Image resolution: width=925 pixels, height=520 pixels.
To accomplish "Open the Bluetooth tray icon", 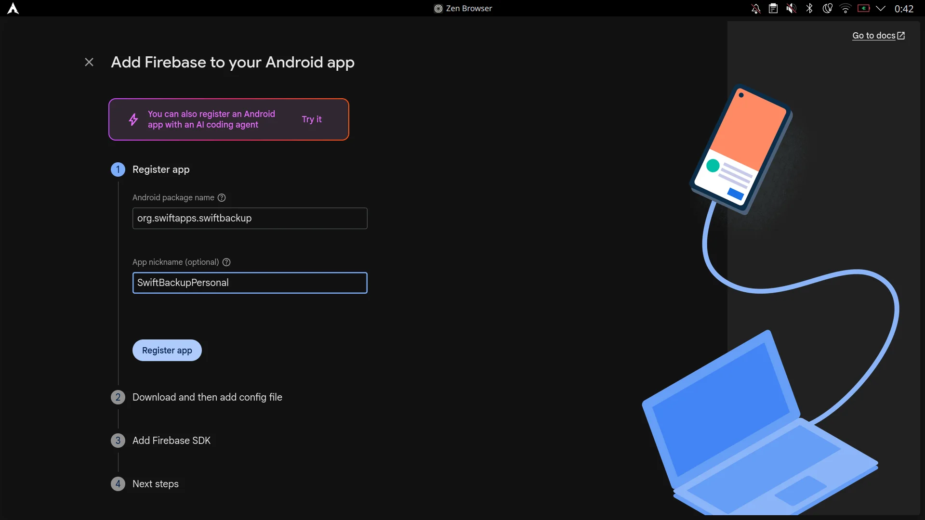I will click(x=809, y=8).
